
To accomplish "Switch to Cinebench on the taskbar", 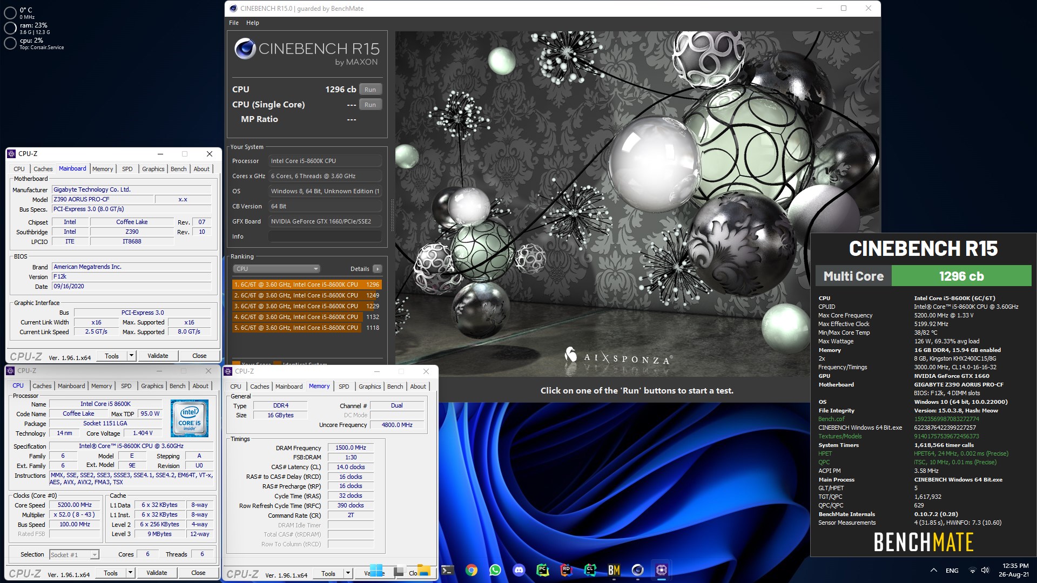I will [637, 570].
